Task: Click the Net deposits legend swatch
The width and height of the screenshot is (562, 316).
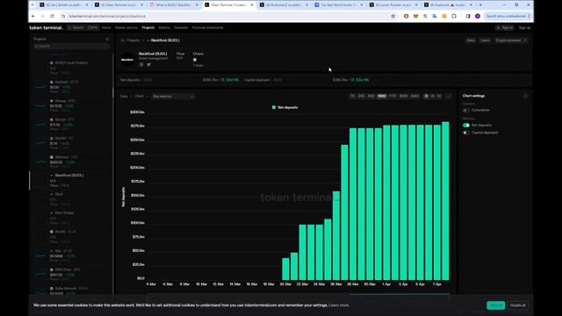Action: click(x=274, y=107)
